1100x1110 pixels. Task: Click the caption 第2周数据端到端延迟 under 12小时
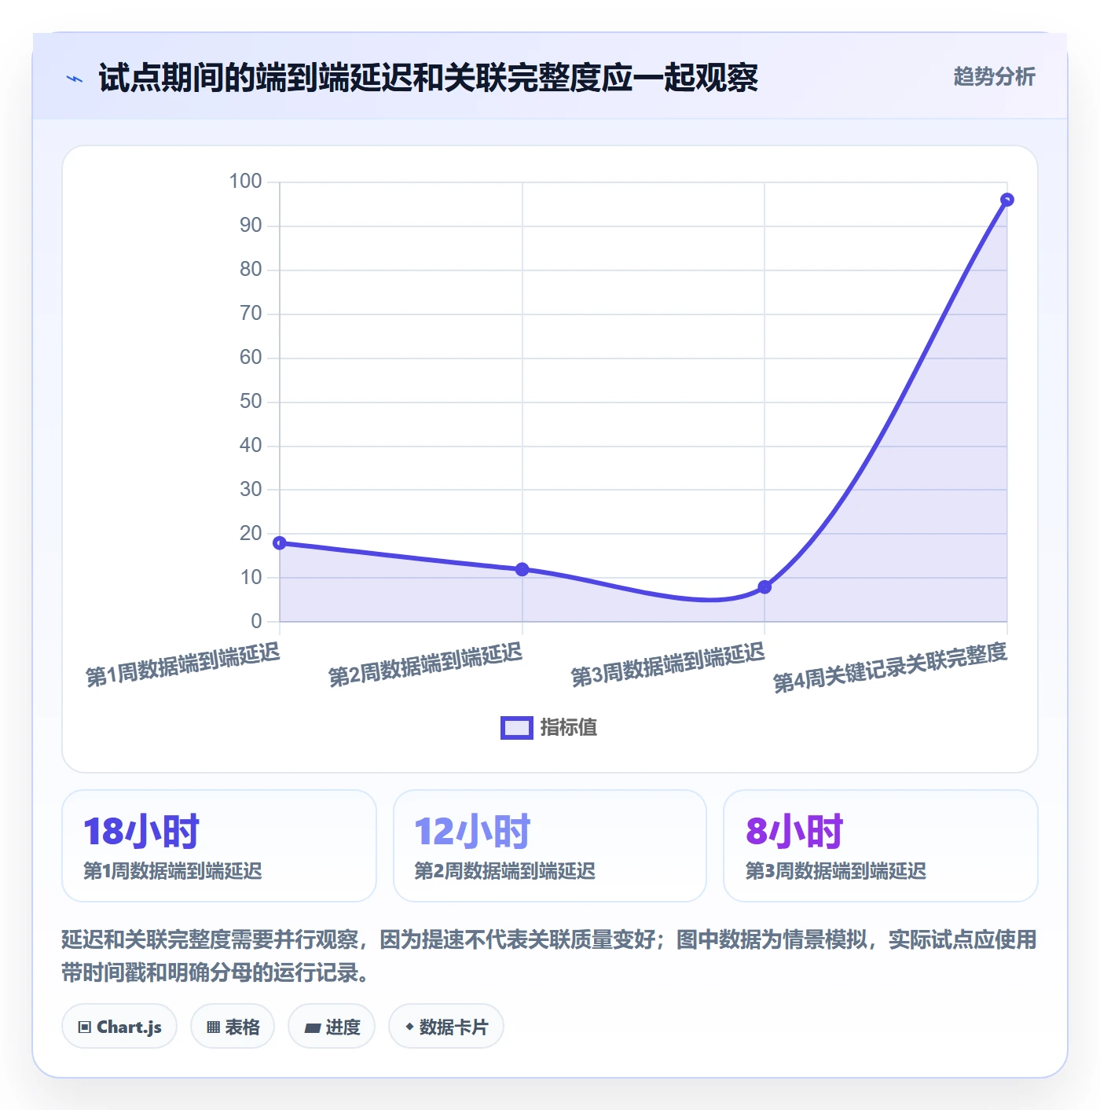click(x=504, y=871)
